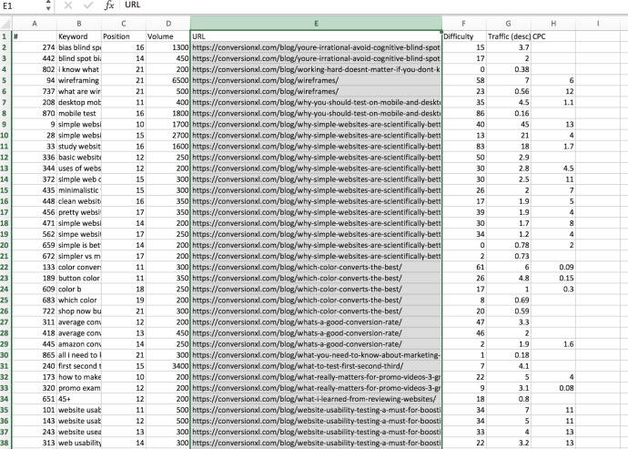Click the formula bar confirm checkmark icon

[x=88, y=5]
